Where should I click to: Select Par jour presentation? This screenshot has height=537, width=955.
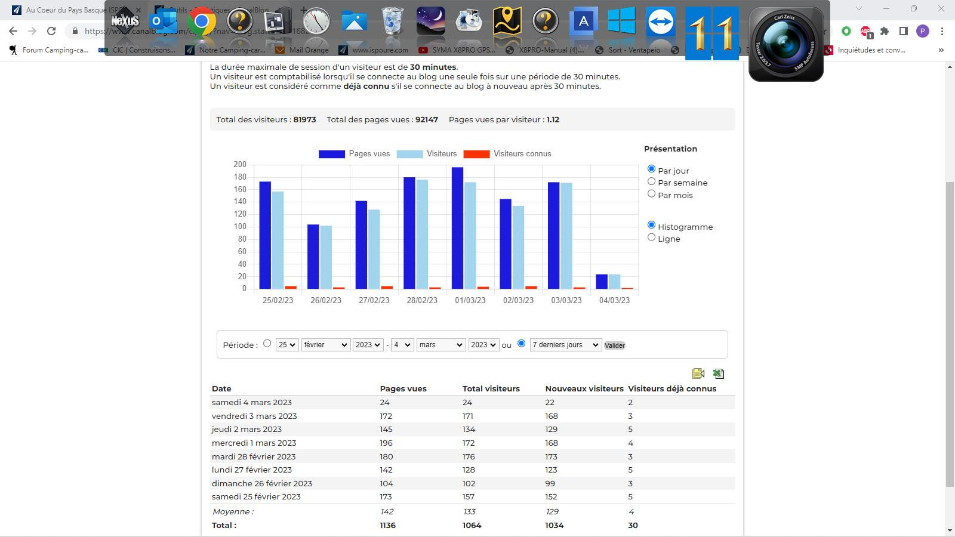651,169
